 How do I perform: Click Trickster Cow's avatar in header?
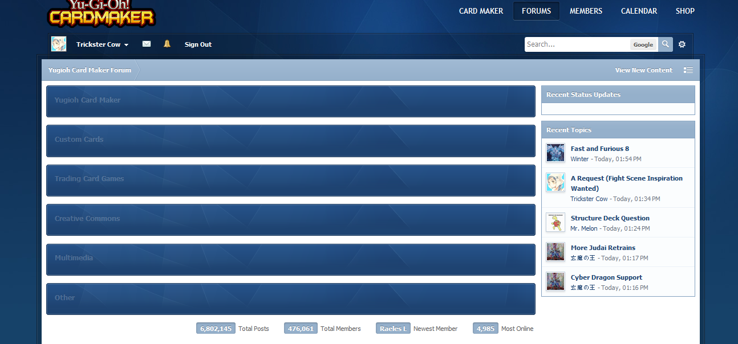(59, 44)
